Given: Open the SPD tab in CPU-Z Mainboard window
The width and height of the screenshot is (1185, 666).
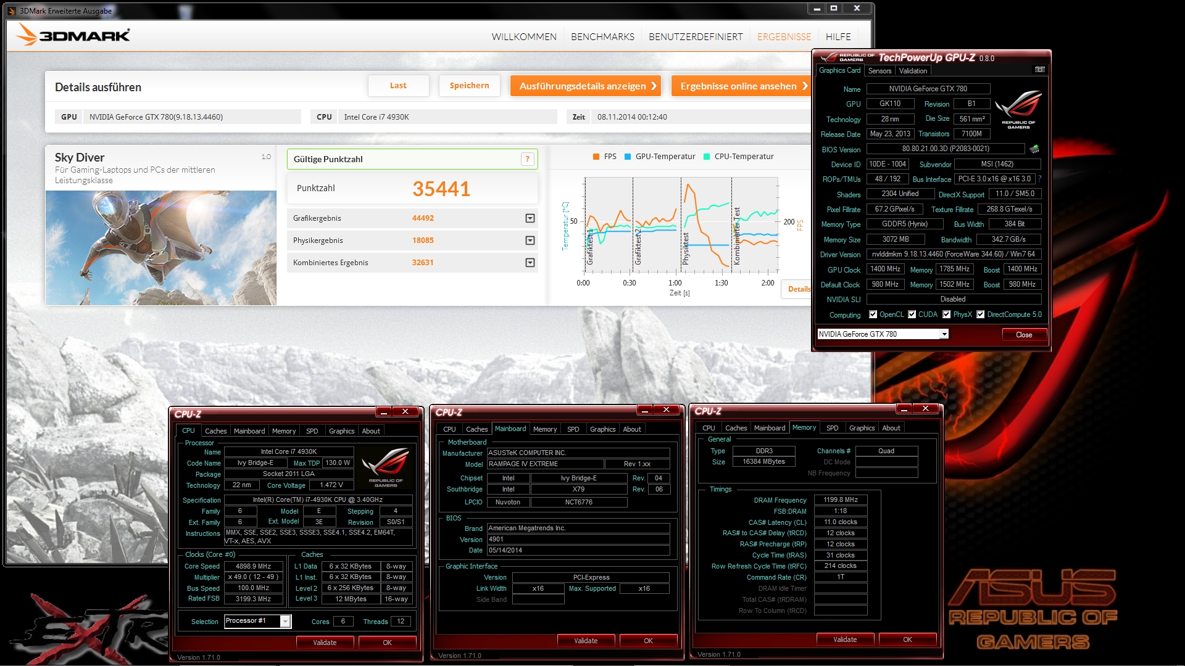Looking at the screenshot, I should (573, 429).
